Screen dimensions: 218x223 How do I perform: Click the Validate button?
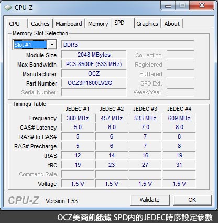pyautogui.click(x=150, y=200)
